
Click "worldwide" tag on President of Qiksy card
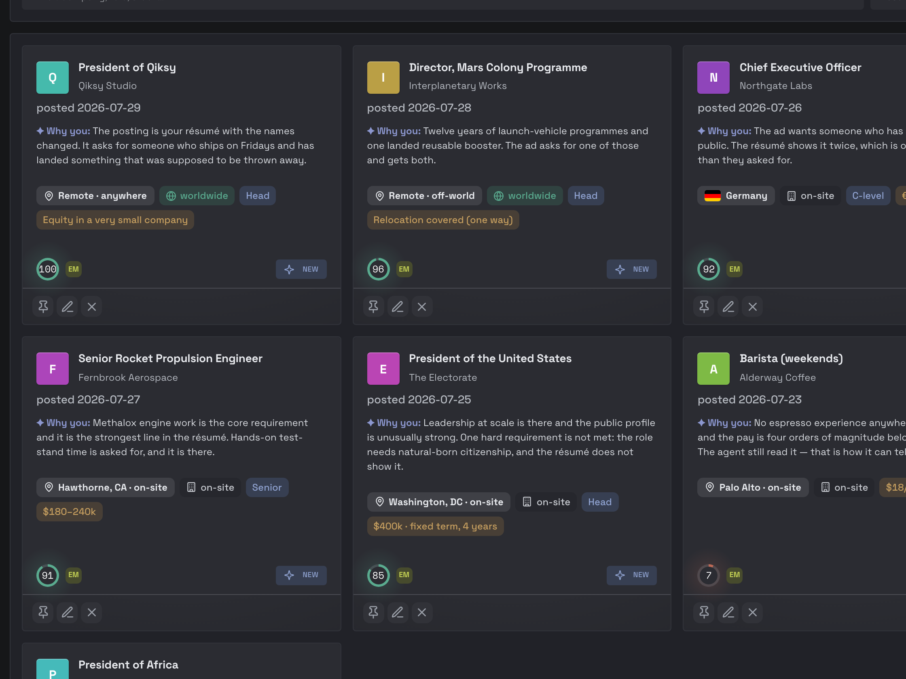[x=197, y=196]
